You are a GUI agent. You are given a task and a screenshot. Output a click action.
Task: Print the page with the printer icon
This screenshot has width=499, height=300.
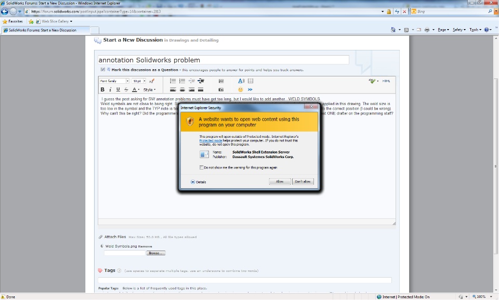[x=427, y=30]
